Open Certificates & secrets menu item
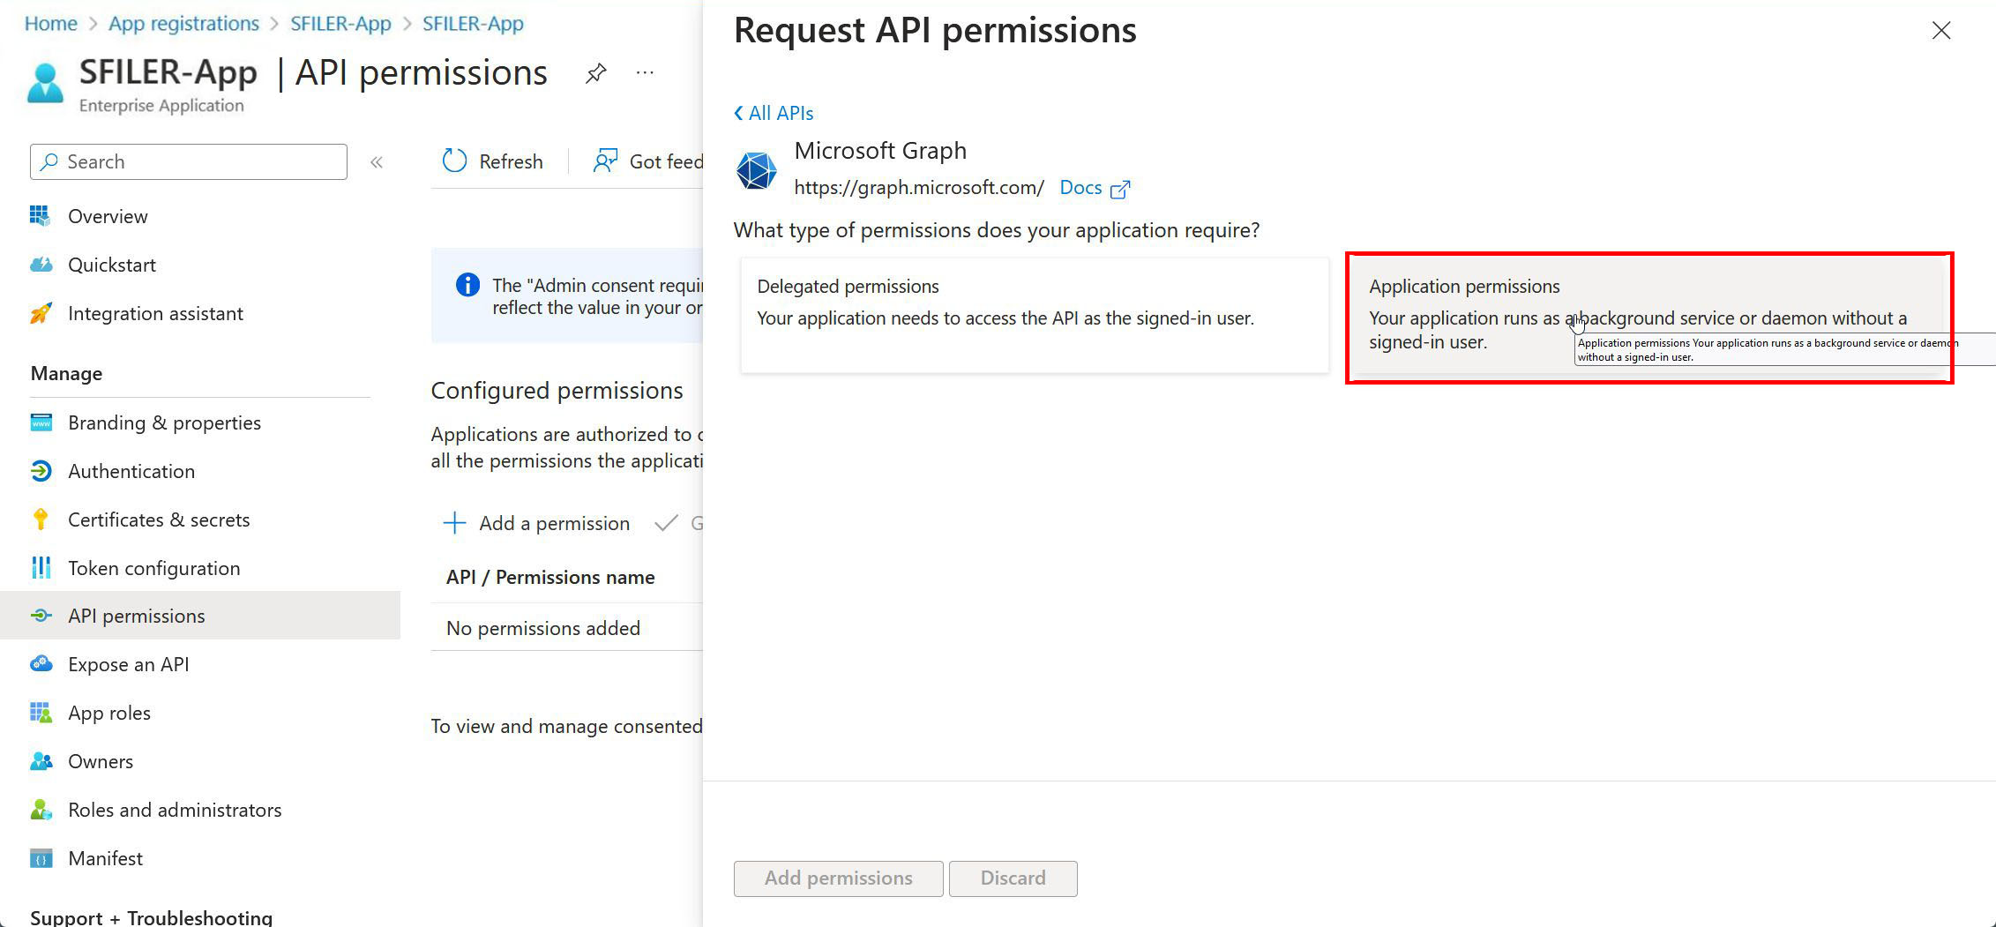This screenshot has height=927, width=1996. [x=200, y=520]
